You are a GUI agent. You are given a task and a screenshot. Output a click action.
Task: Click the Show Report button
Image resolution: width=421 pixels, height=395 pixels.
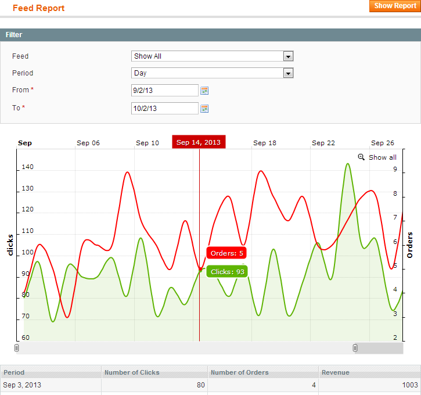pyautogui.click(x=395, y=6)
